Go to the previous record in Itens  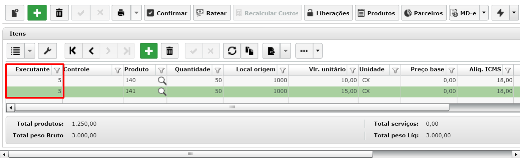click(x=91, y=51)
